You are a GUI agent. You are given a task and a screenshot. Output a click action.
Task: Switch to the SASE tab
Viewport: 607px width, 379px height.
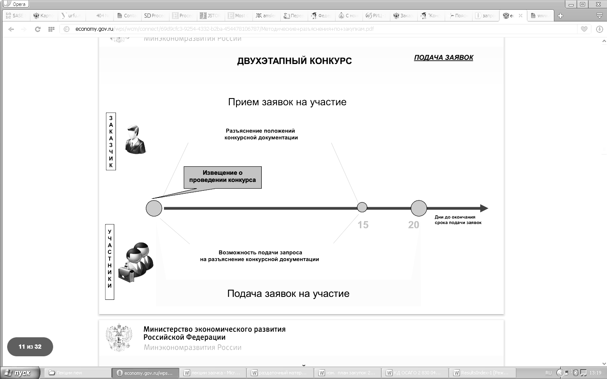point(16,16)
